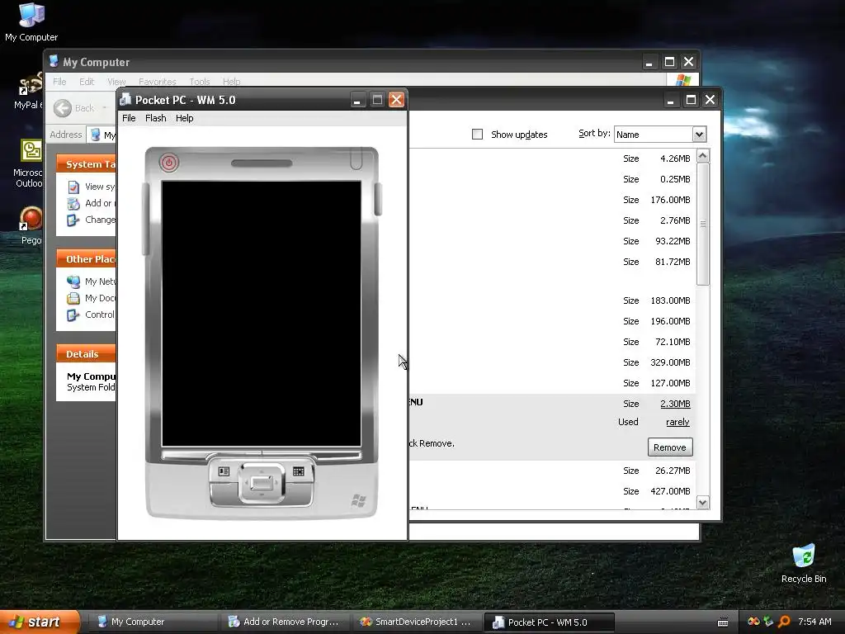
Task: Open the emulator Help menu
Action: [x=184, y=118]
